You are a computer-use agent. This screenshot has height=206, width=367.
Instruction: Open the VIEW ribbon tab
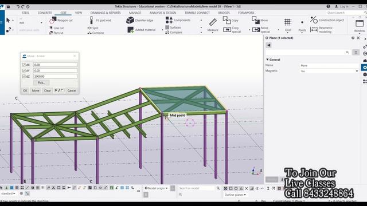79,13
